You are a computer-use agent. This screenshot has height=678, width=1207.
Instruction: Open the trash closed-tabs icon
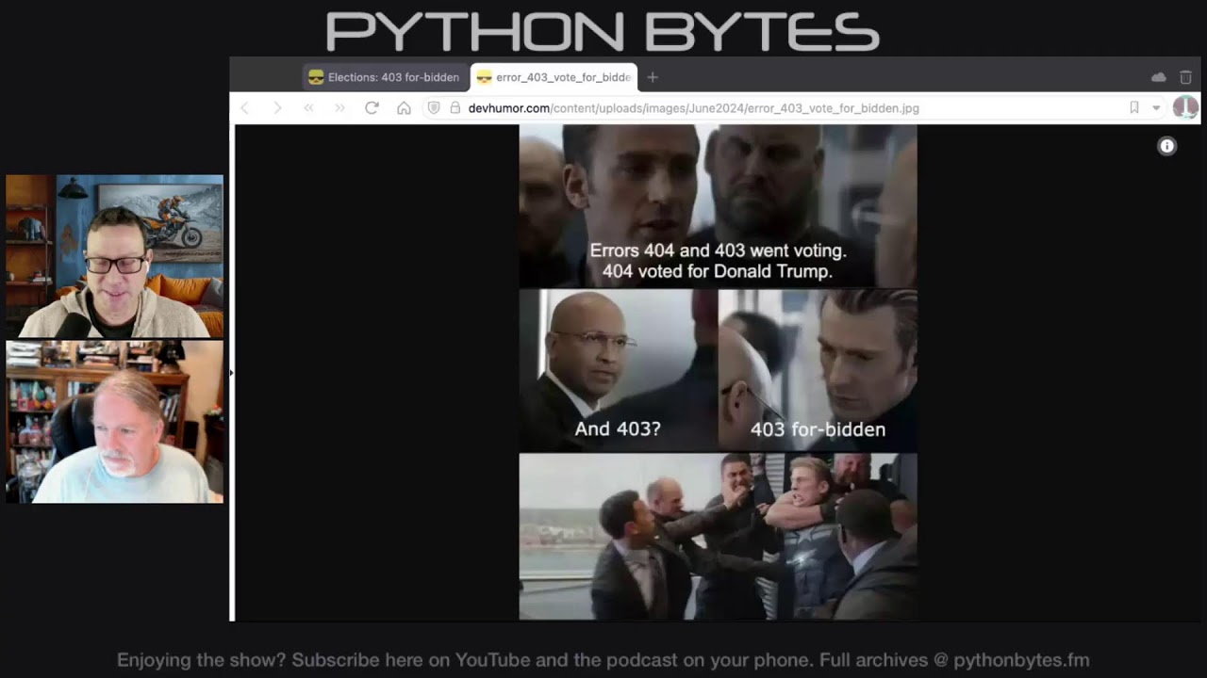(x=1186, y=77)
